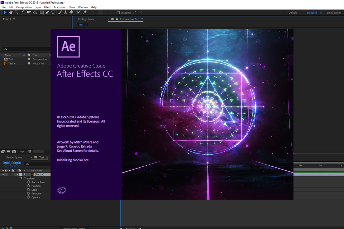Select the Zoom magnifier tool

(16, 13)
